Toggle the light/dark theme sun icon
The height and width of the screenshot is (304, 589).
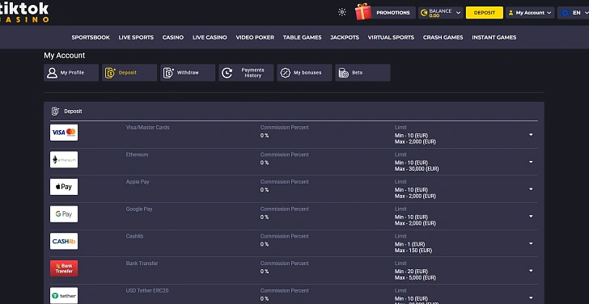(x=341, y=12)
